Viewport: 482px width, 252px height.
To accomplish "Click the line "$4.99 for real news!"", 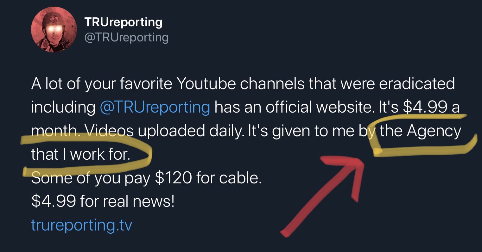I will coord(103,201).
